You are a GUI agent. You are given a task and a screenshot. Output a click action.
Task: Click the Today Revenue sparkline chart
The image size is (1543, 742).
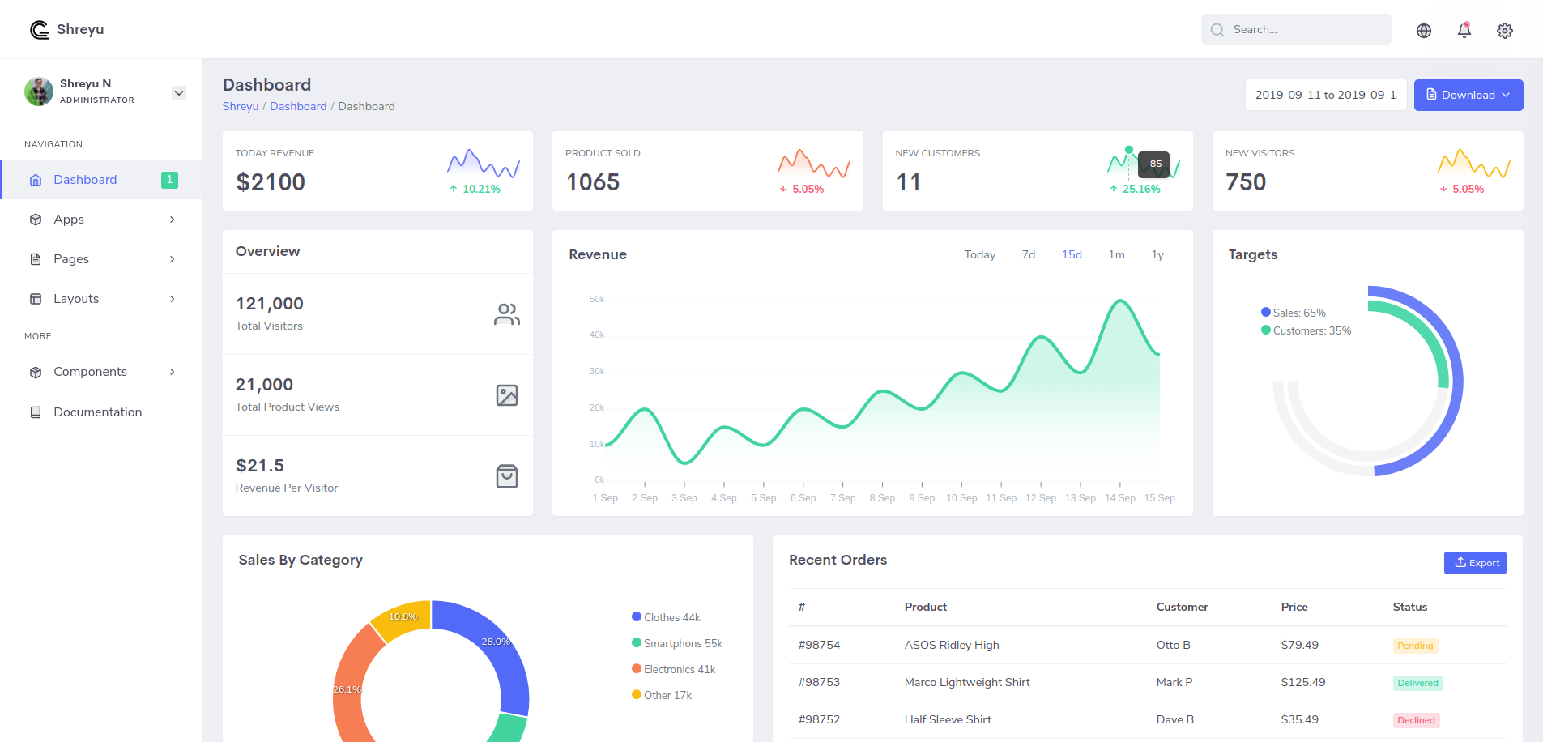[484, 163]
